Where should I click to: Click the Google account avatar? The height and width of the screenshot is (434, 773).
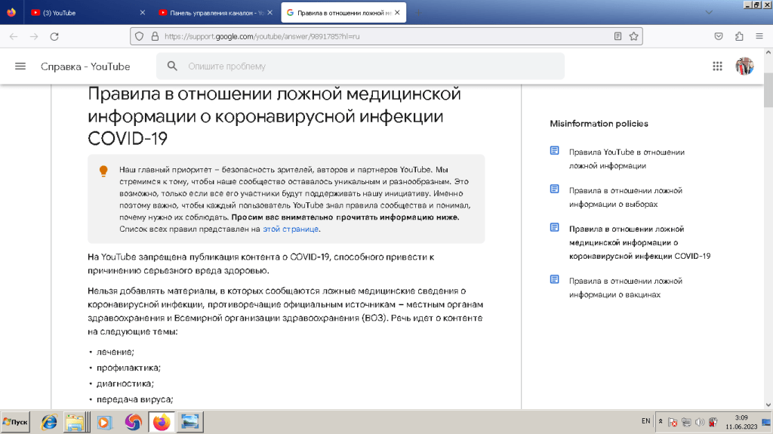click(x=744, y=66)
